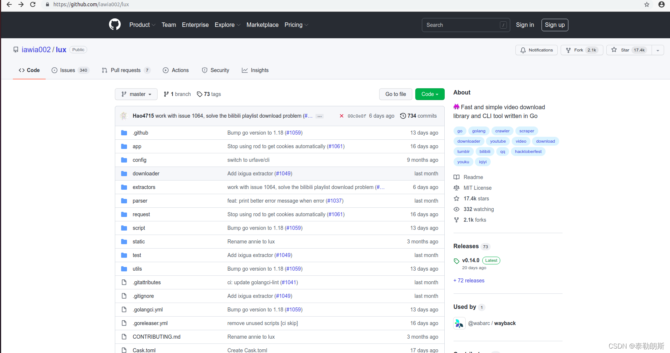The width and height of the screenshot is (670, 353).
Task: Click the Releases heading link
Action: [466, 246]
